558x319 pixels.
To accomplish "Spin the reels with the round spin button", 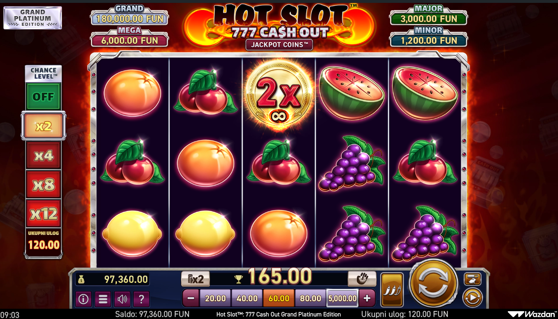I will pos(433,283).
